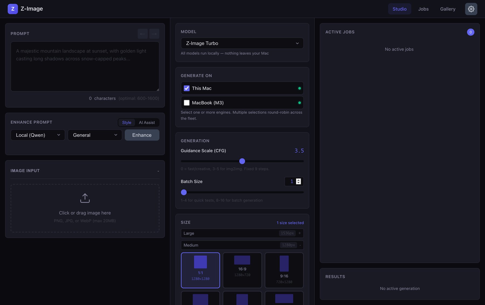The height and width of the screenshot is (305, 485).
Task: Click the '1-4 for quick tests' hint text
Action: coord(221,200)
